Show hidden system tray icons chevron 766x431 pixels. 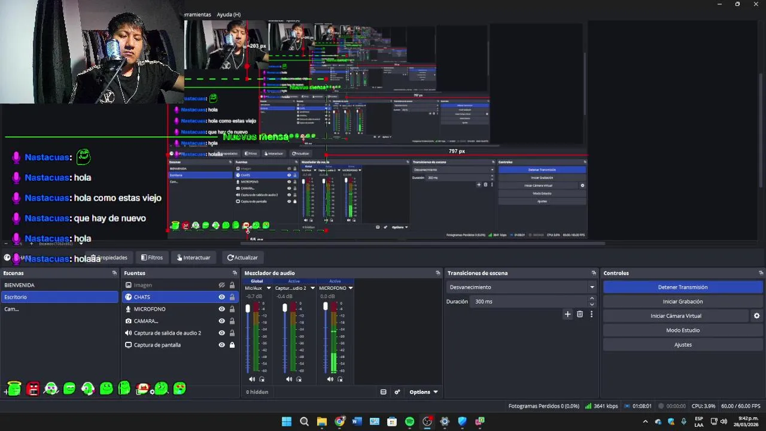coord(645,421)
